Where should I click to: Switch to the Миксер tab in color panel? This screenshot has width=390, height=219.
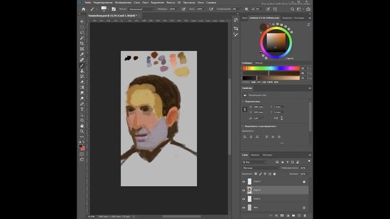[259, 63]
